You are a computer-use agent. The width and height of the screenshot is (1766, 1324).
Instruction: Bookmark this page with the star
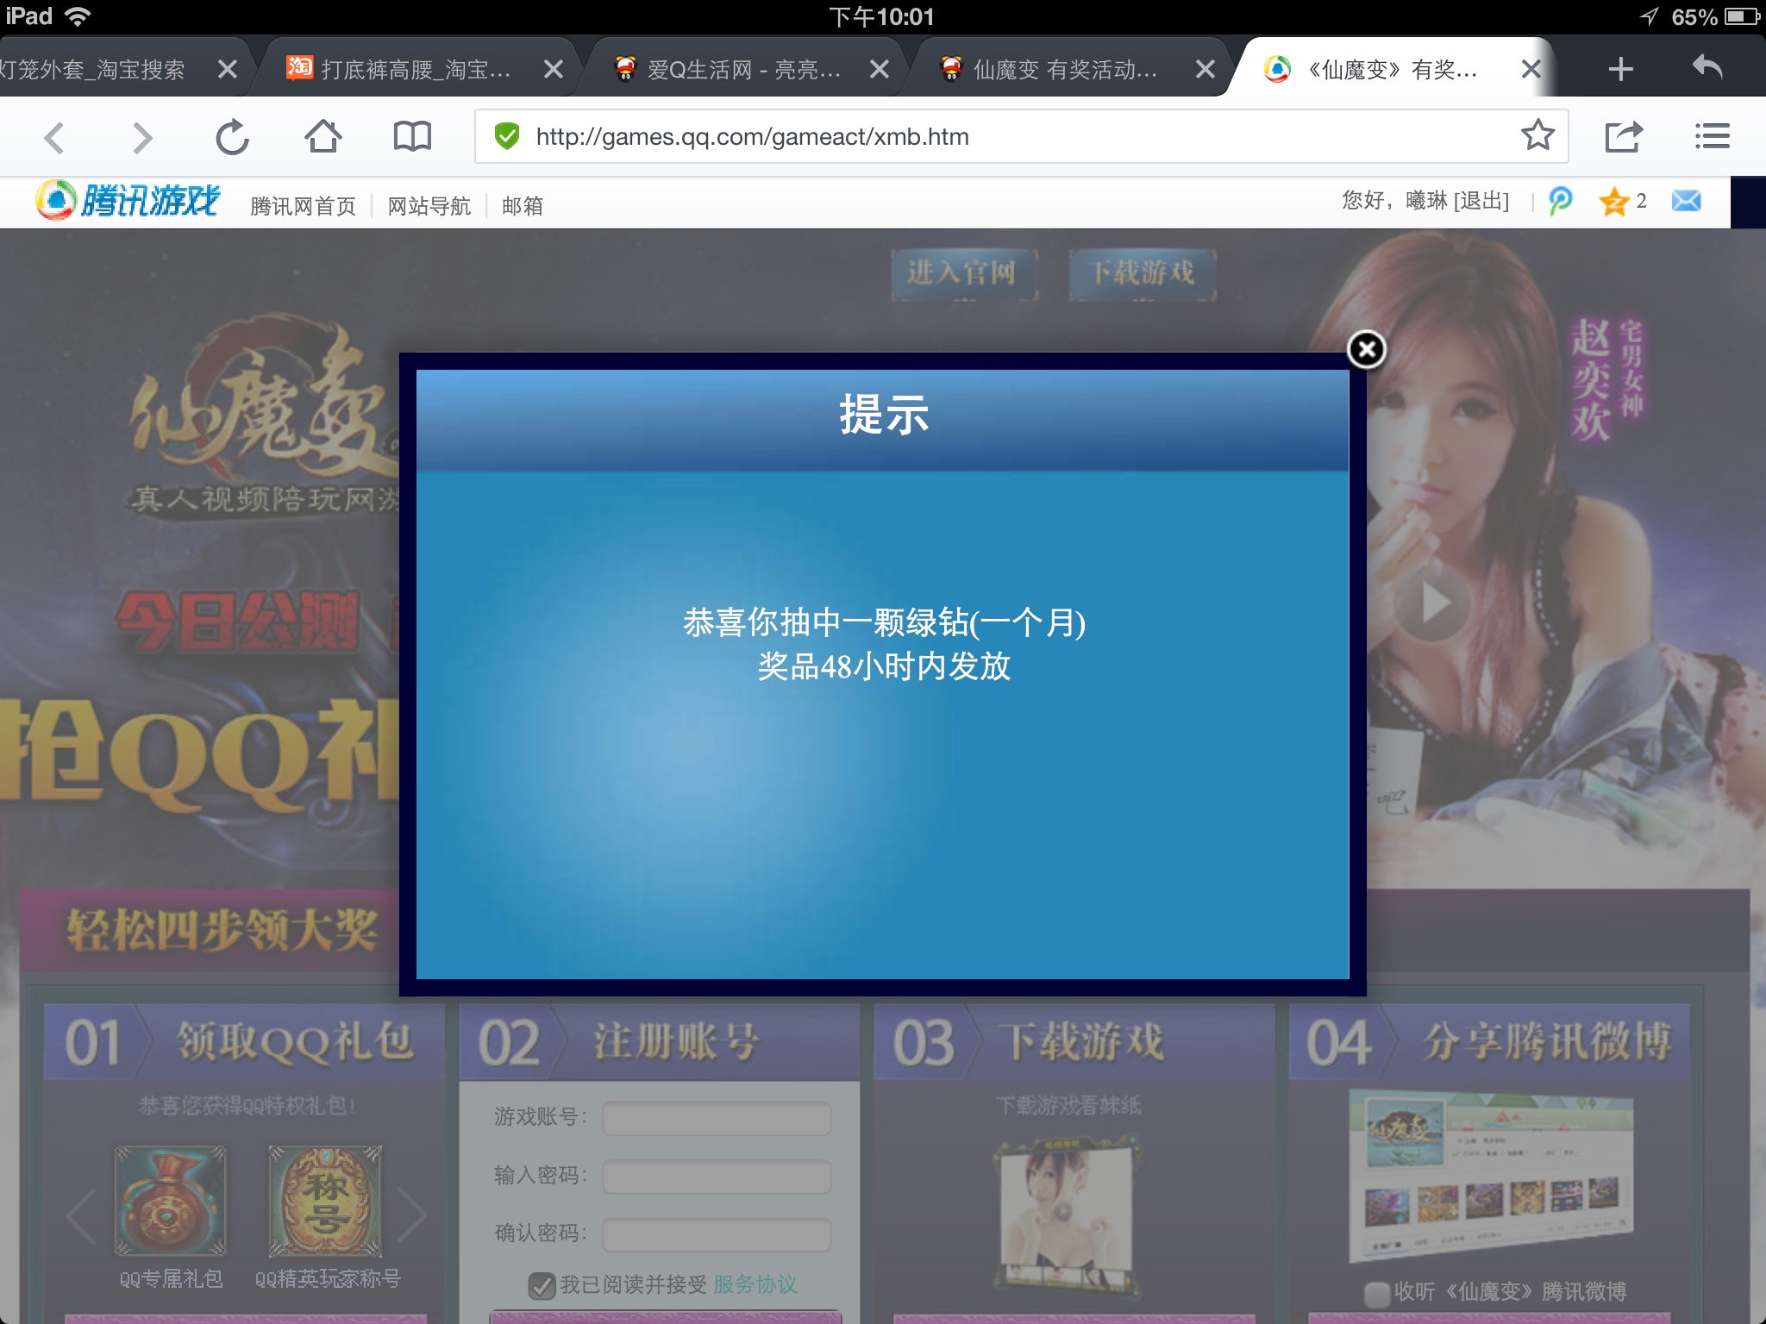tap(1537, 135)
